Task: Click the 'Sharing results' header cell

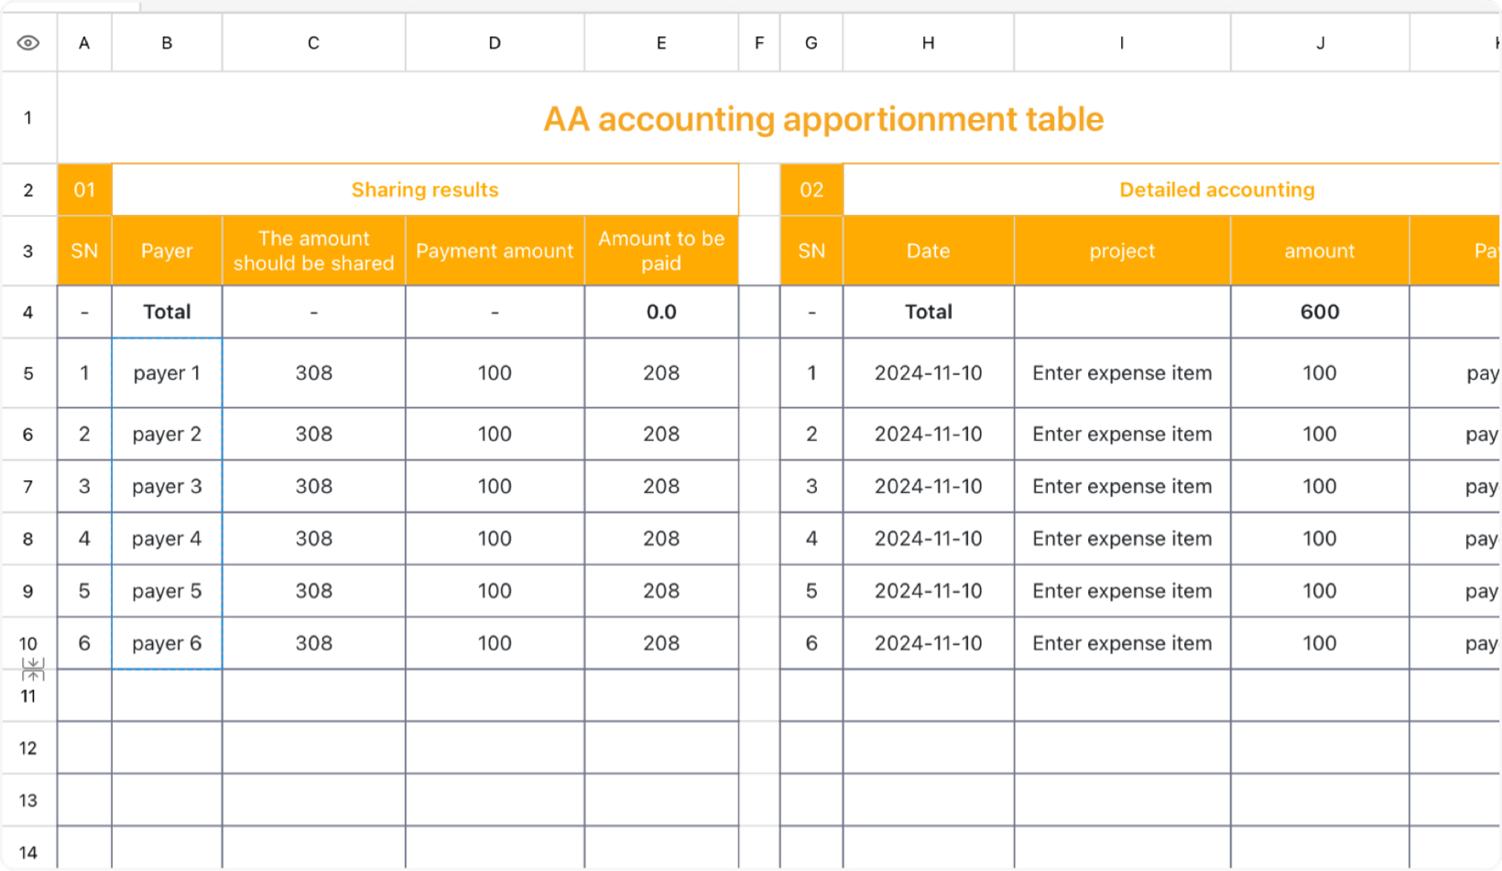Action: [425, 190]
